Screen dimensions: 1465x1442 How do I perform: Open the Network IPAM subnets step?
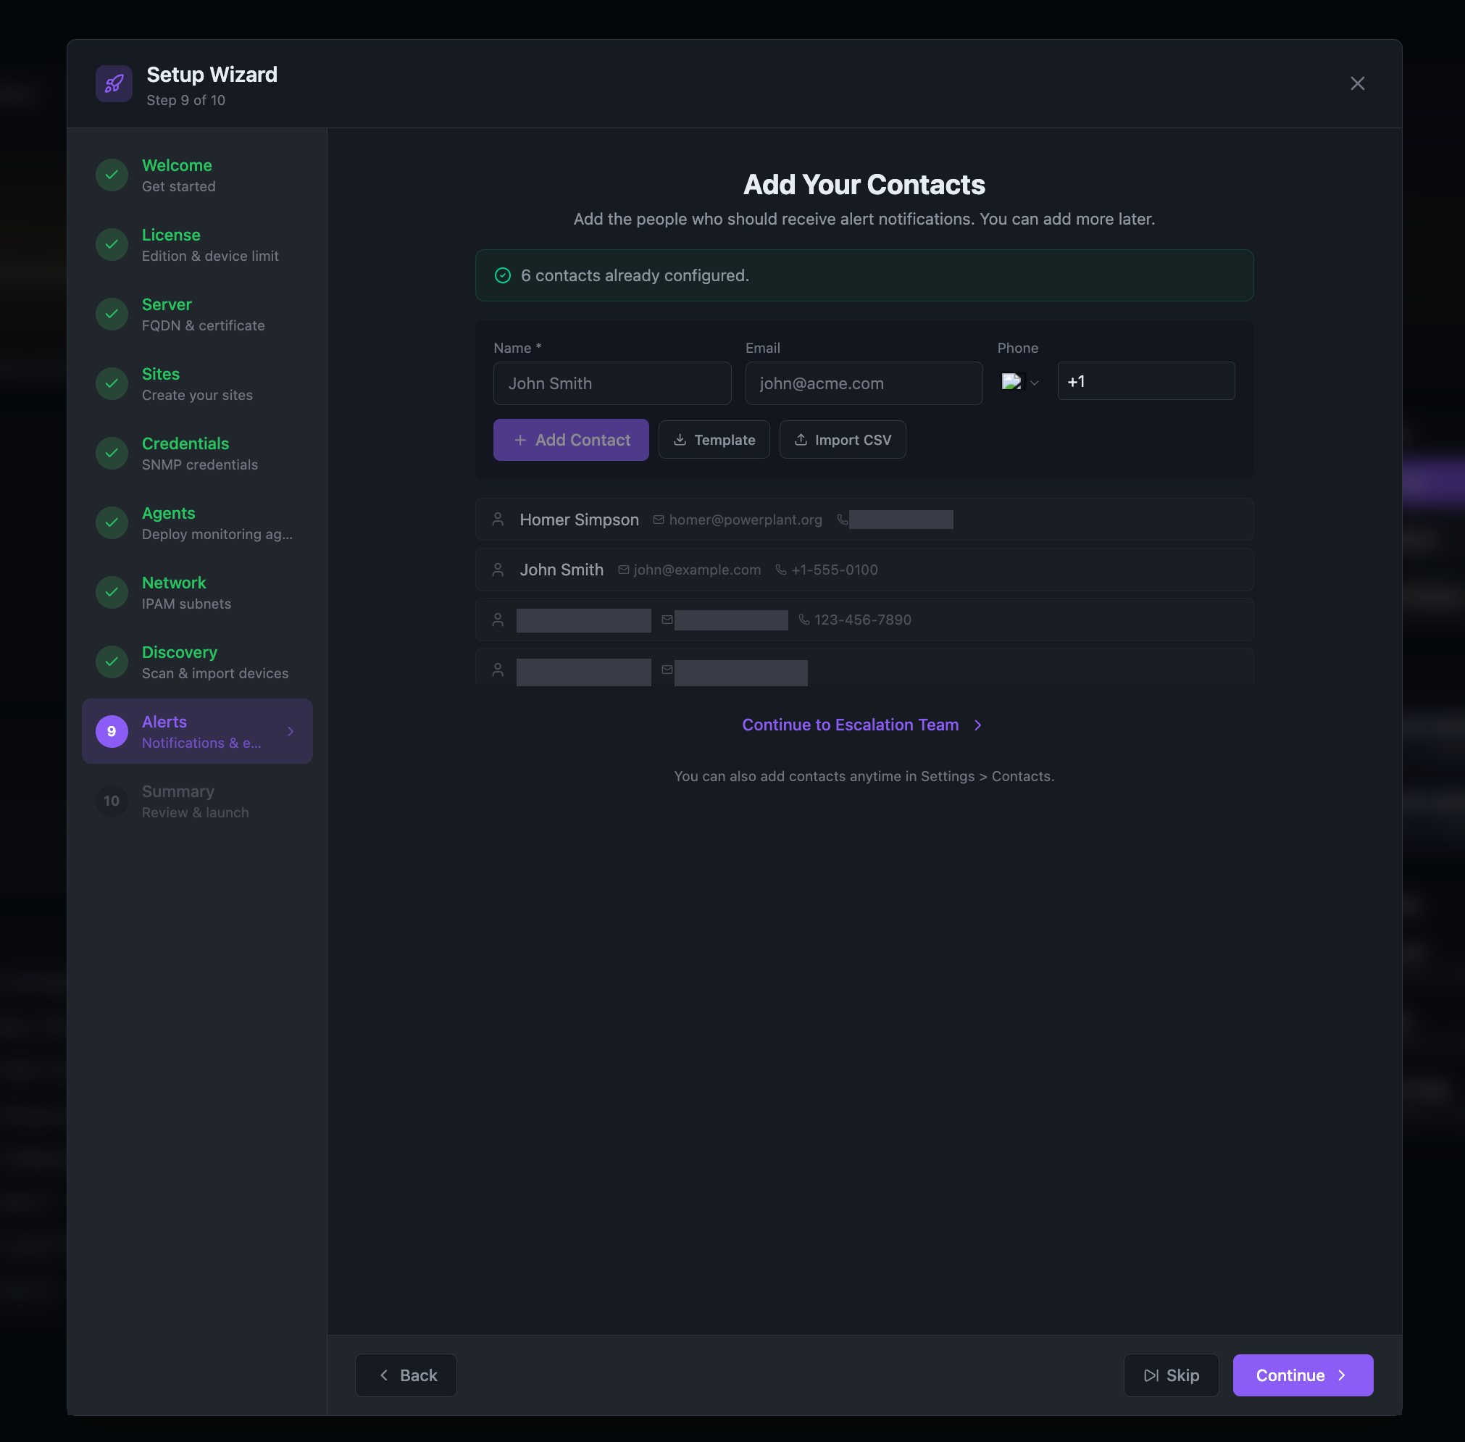tap(198, 592)
